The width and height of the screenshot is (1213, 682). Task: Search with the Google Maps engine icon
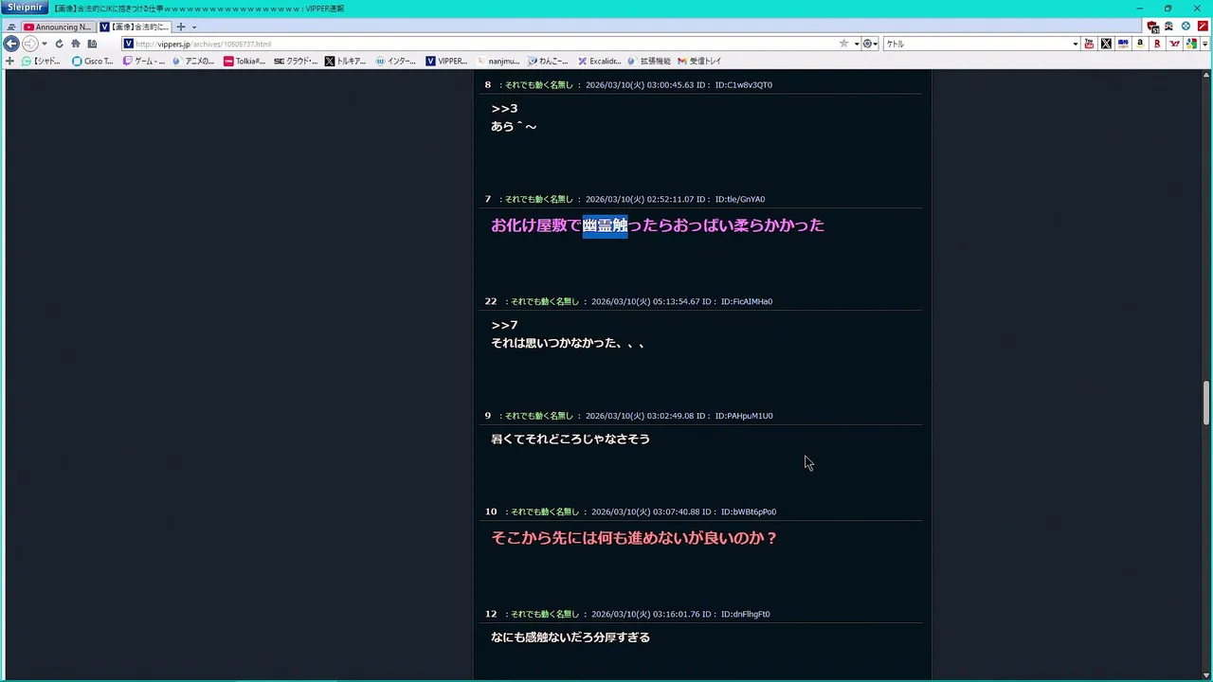coord(1191,44)
